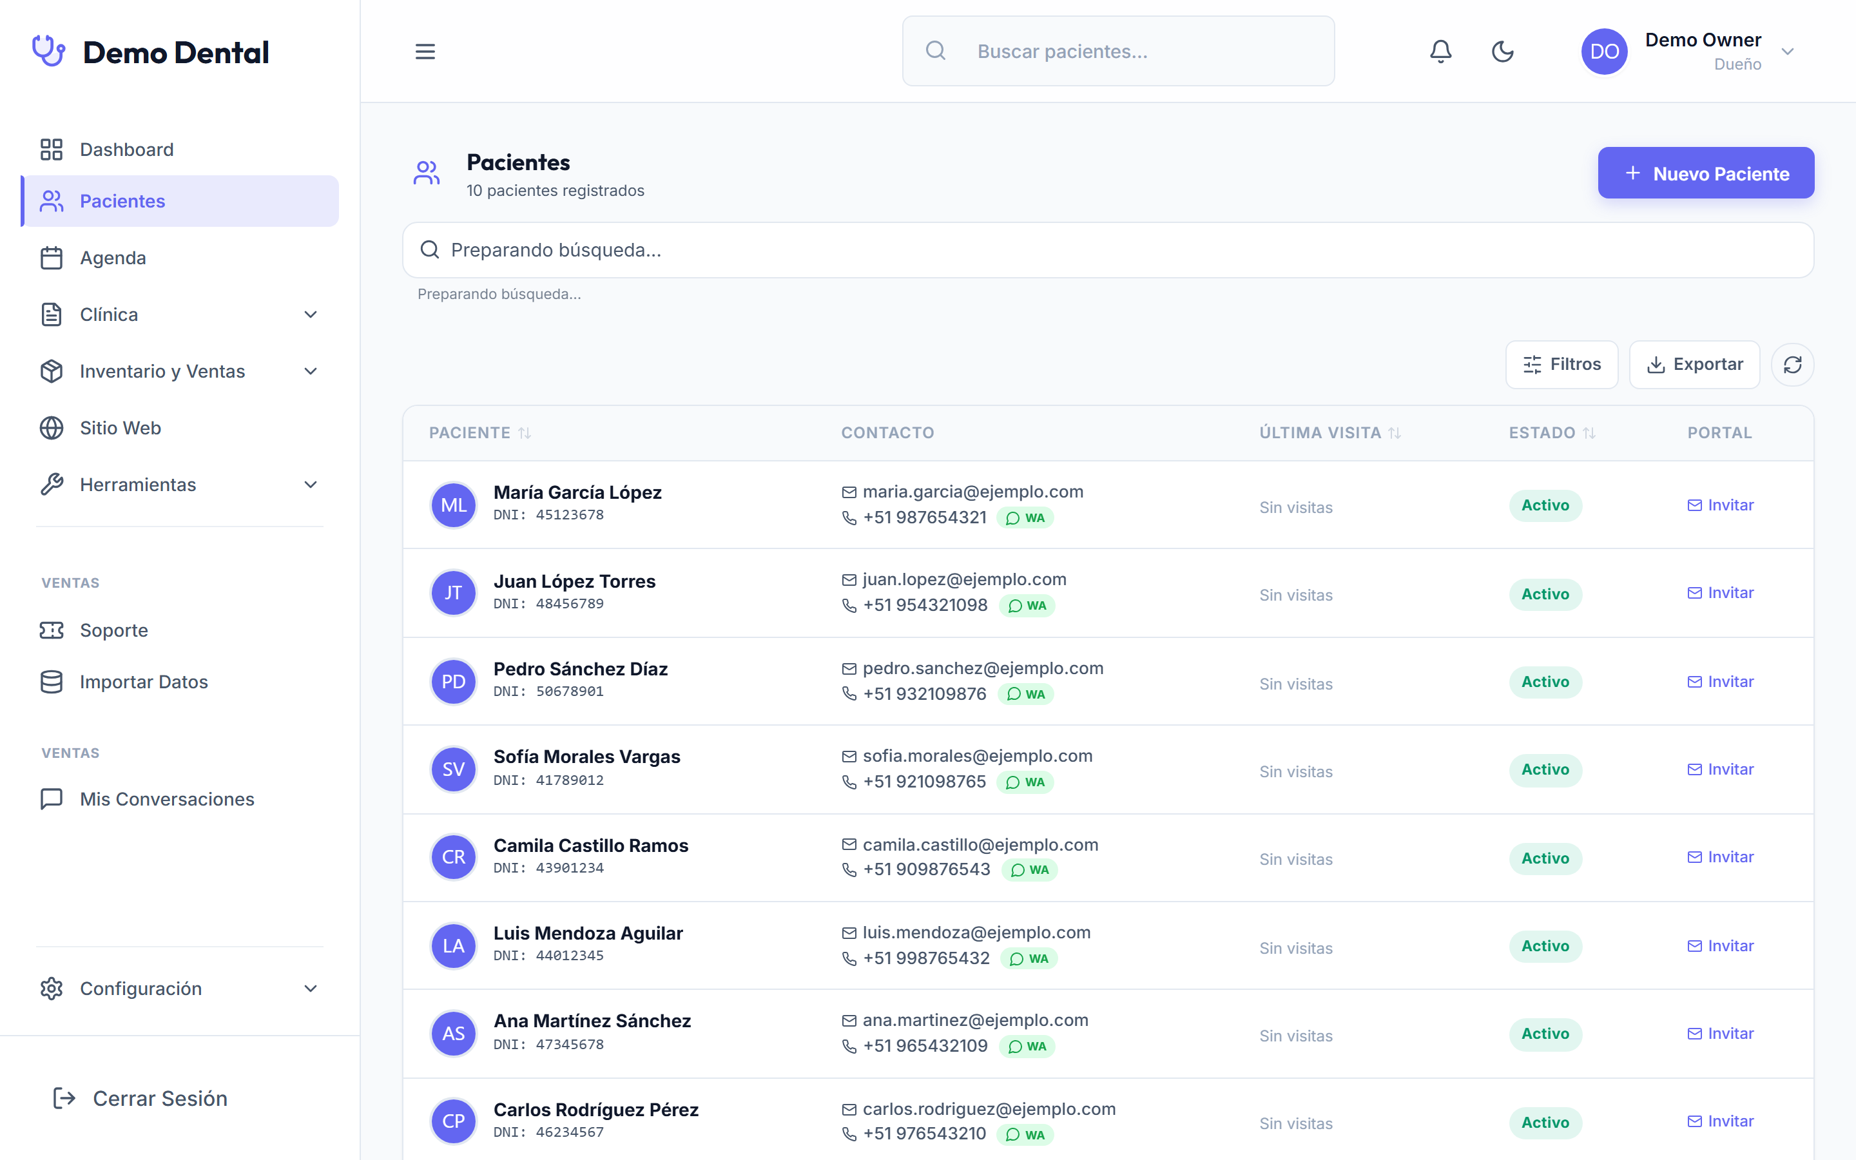The image size is (1856, 1160).
Task: Click the ML avatar of María García López
Action: [x=453, y=505]
